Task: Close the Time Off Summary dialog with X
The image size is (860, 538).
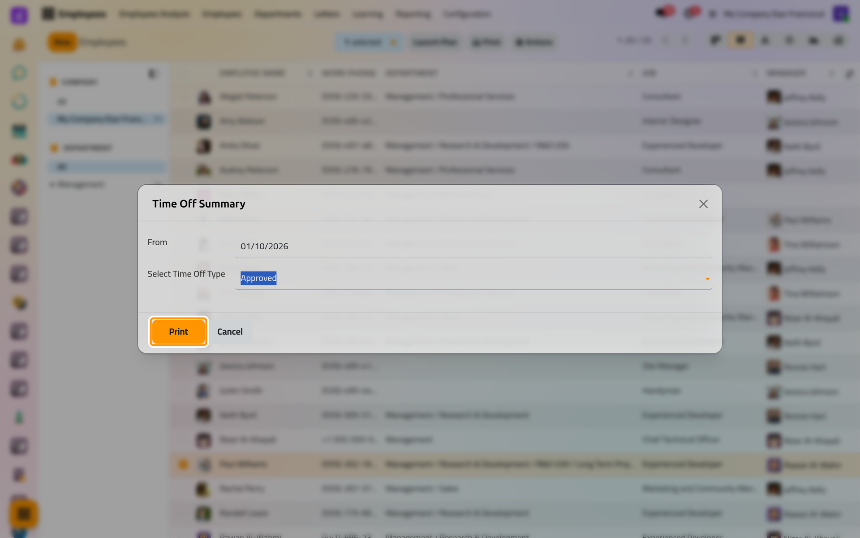Action: pos(703,204)
